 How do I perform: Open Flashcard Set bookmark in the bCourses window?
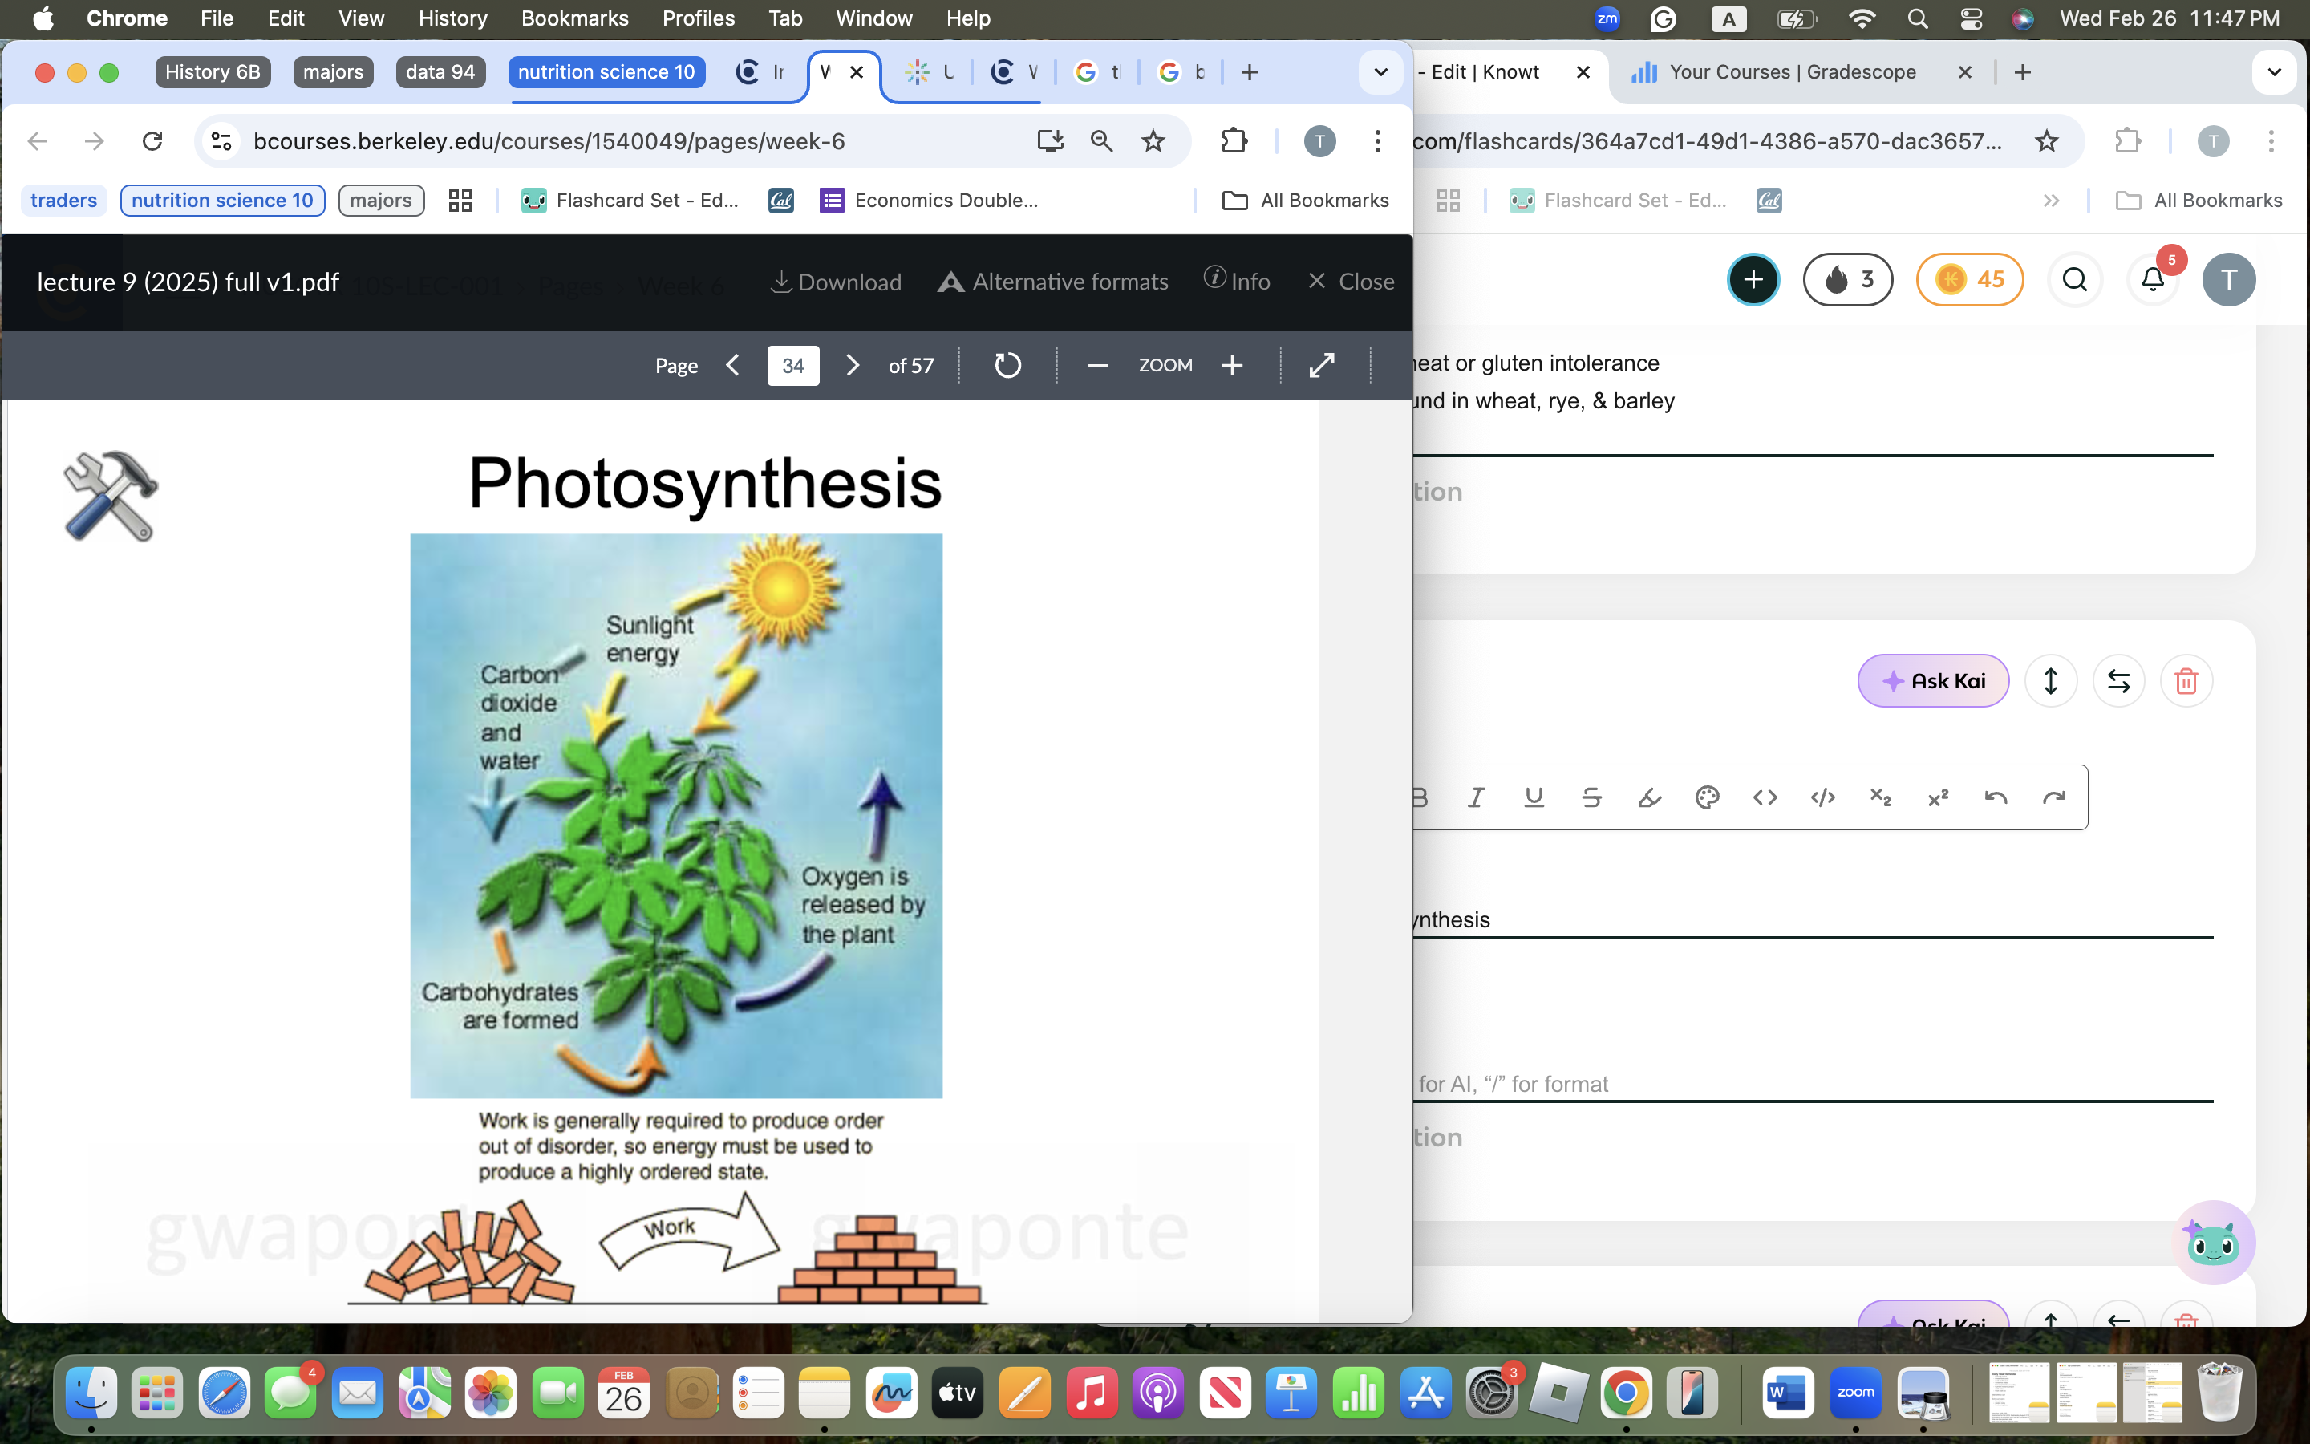[631, 200]
